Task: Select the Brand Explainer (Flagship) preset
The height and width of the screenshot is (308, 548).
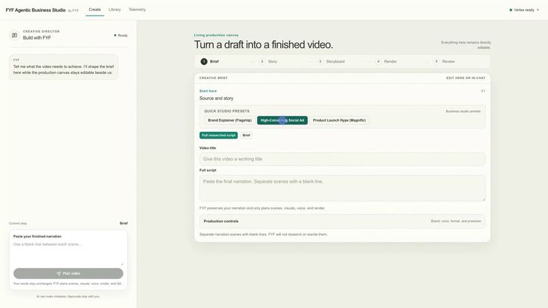Action: pos(230,120)
